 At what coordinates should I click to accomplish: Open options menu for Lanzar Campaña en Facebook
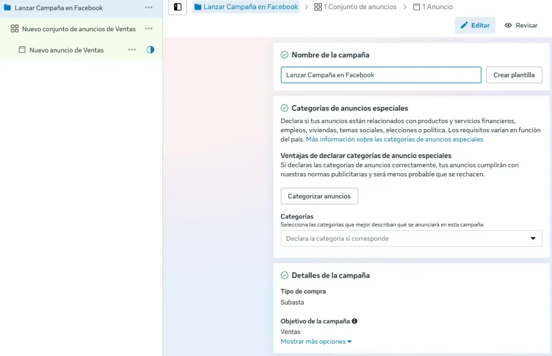(149, 8)
